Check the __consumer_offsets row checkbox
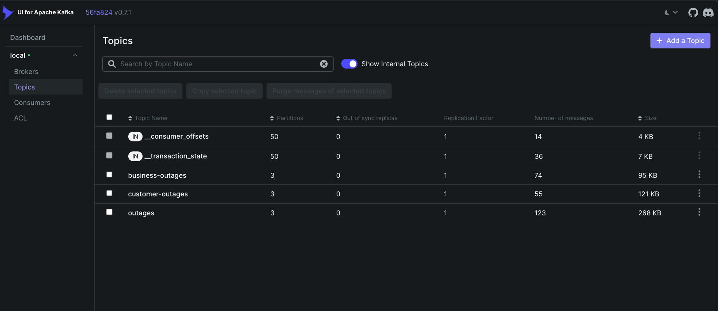 pyautogui.click(x=109, y=136)
